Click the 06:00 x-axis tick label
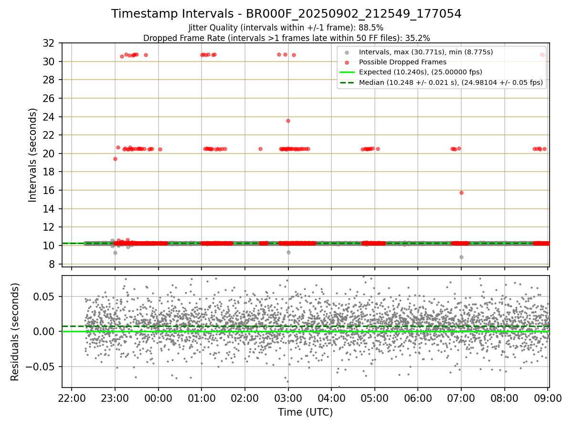Image resolution: width=573 pixels, height=429 pixels. click(x=418, y=399)
